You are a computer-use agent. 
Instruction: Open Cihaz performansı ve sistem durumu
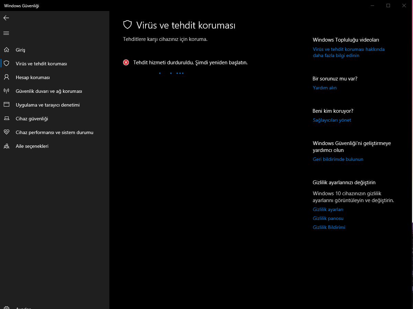coord(55,132)
